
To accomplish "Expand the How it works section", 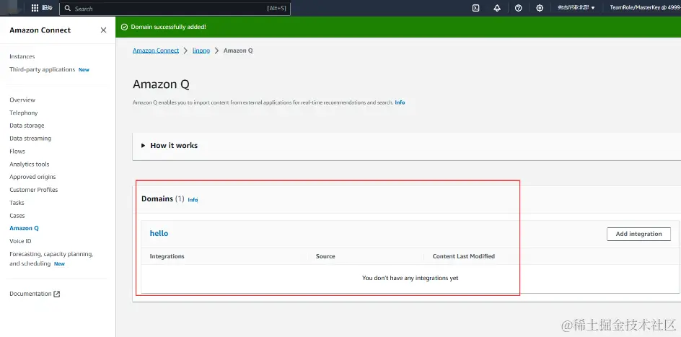I will 170,146.
